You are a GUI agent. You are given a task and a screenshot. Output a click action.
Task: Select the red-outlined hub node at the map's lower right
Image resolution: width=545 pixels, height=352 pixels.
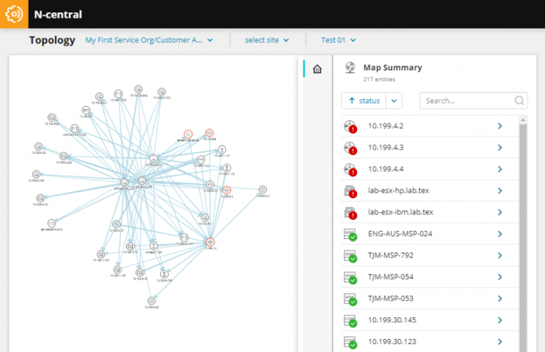(x=210, y=242)
